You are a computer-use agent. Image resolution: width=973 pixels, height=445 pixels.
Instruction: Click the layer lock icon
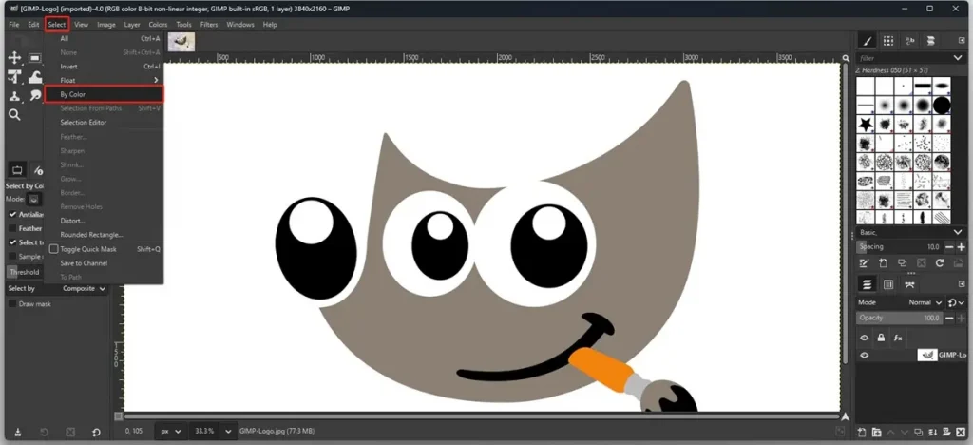point(881,338)
